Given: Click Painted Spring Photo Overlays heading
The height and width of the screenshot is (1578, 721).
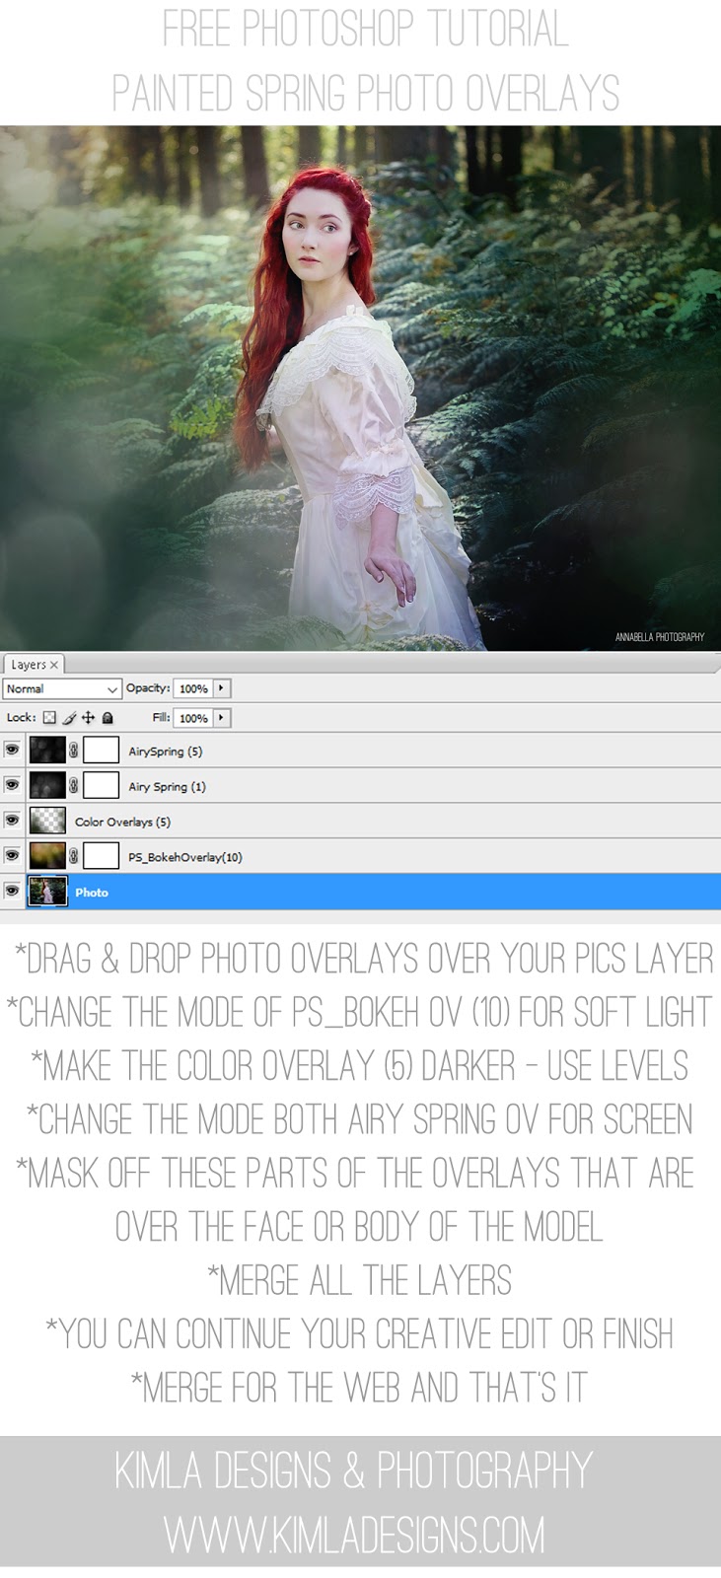Looking at the screenshot, I should pos(366,94).
